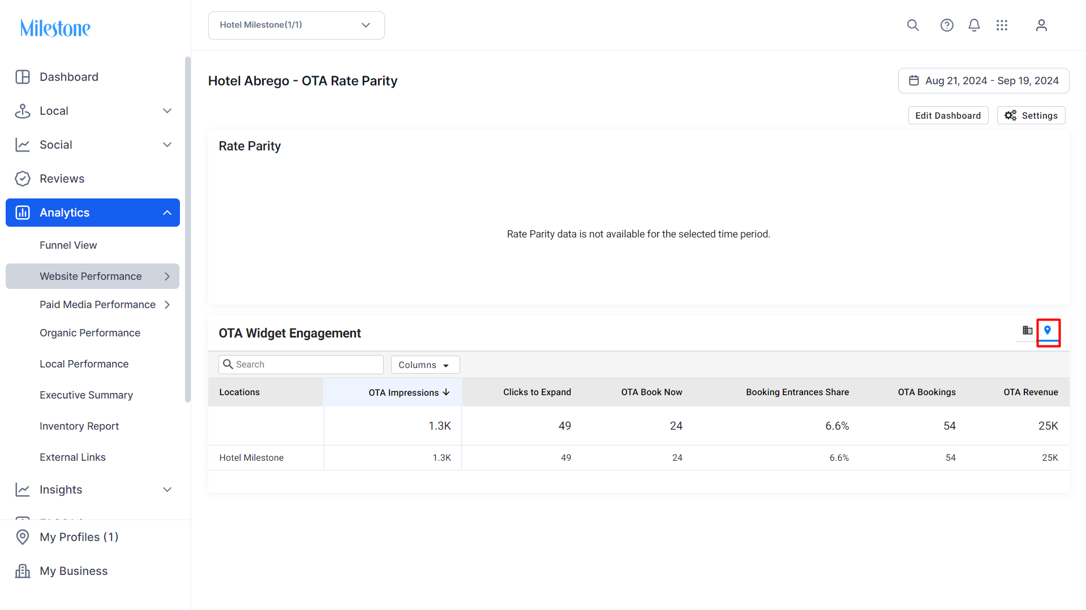Expand the Local menu chevron
The image size is (1086, 610).
[x=167, y=111]
